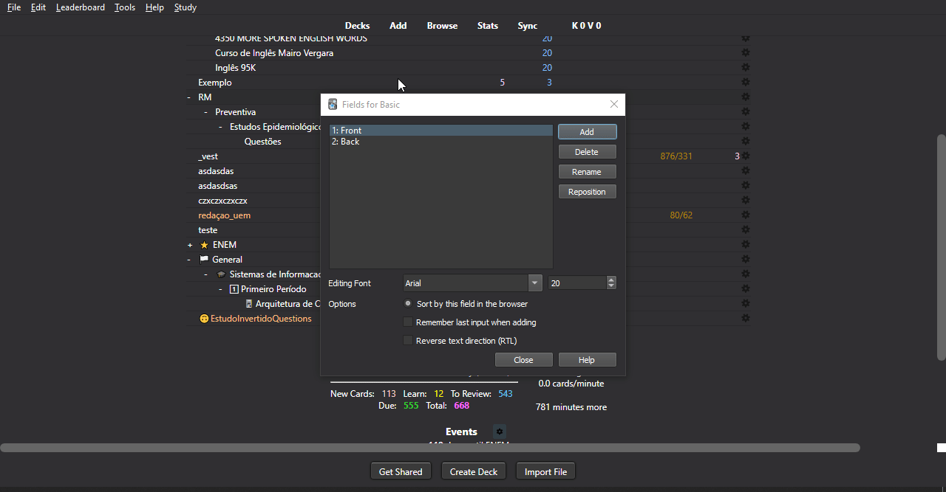Image resolution: width=946 pixels, height=492 pixels.
Task: Click the Import File button
Action: point(545,471)
